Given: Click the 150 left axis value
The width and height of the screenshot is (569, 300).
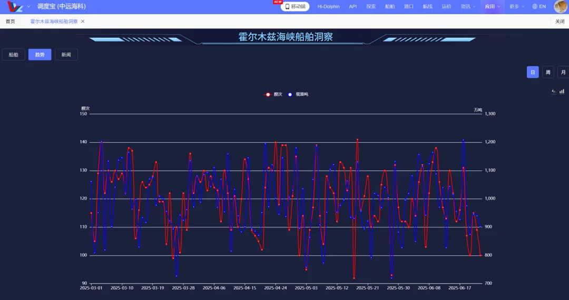Looking at the screenshot, I should [83, 114].
